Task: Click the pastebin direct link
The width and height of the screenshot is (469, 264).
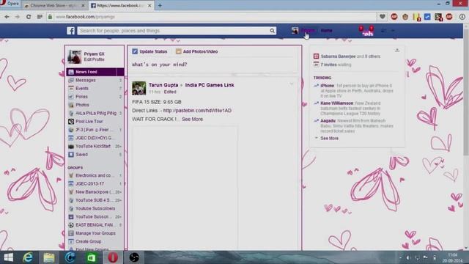Action: coord(197,111)
